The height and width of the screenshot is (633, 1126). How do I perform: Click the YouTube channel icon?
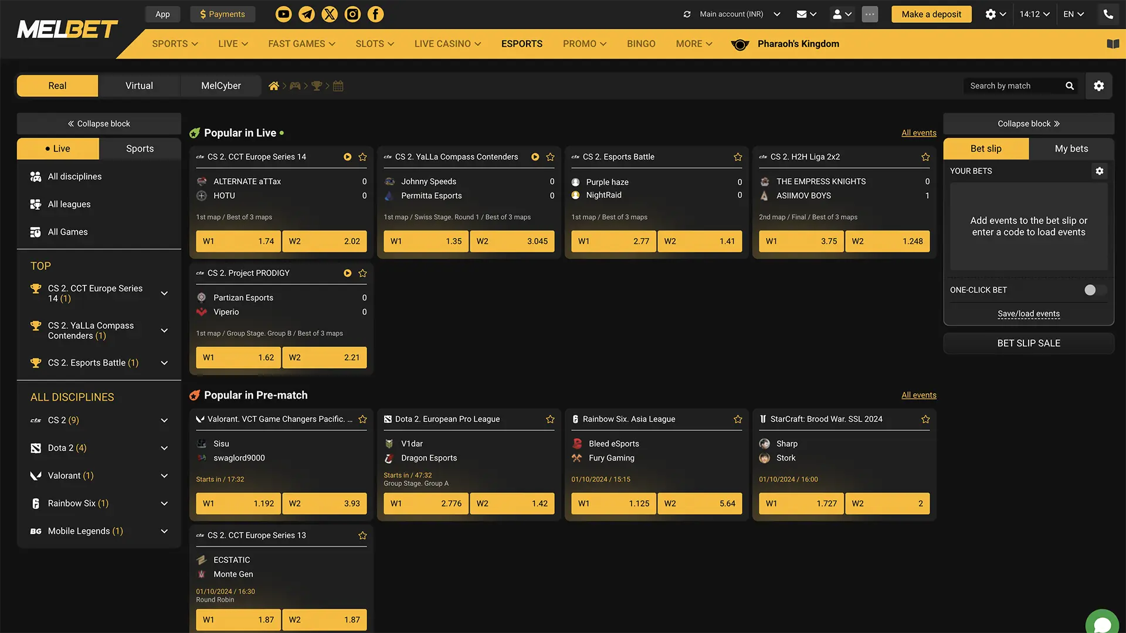[282, 14]
